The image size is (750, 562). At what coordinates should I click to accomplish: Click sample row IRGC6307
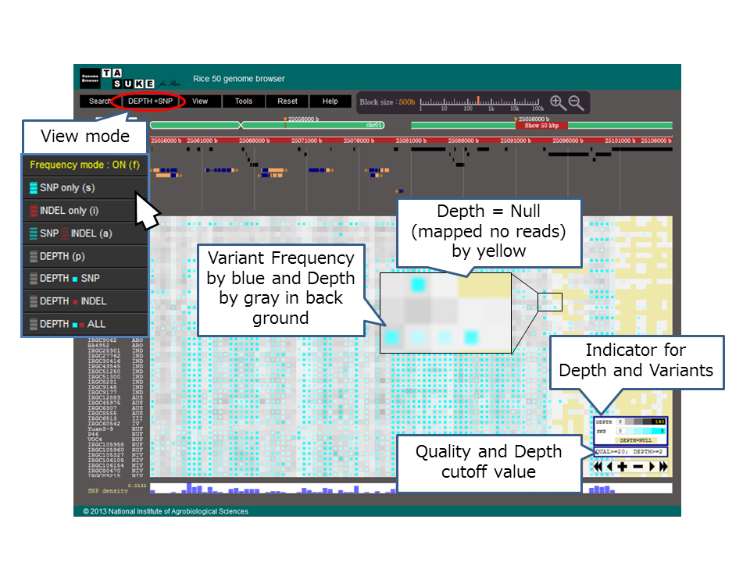click(116, 408)
